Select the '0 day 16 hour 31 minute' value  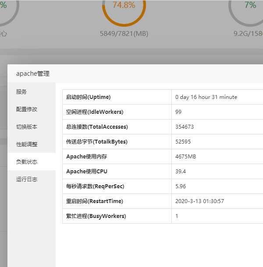click(206, 97)
